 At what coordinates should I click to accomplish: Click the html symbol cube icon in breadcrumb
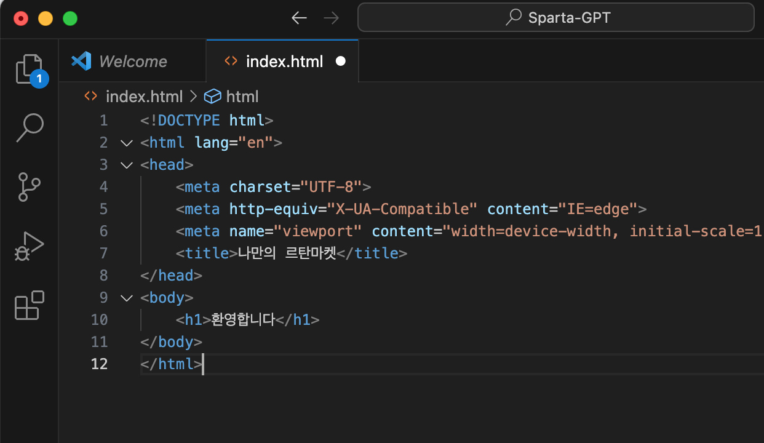[x=212, y=97]
